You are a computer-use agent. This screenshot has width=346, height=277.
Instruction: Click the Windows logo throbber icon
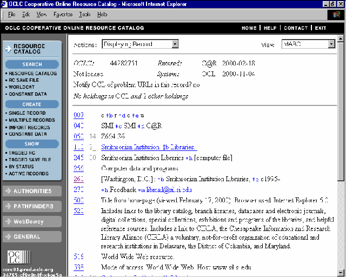click(x=338, y=14)
